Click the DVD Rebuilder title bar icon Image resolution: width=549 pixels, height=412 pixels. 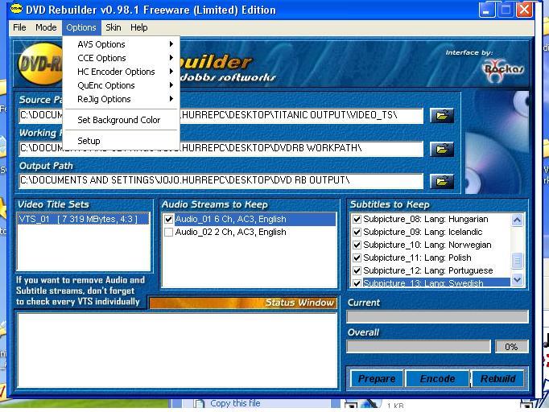16,9
